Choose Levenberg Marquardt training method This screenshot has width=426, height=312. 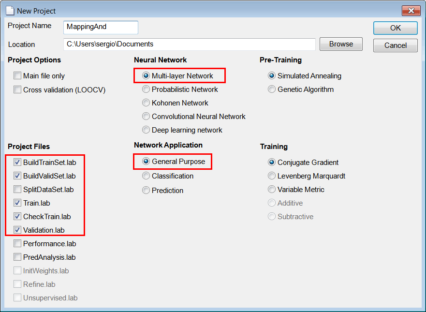(272, 176)
